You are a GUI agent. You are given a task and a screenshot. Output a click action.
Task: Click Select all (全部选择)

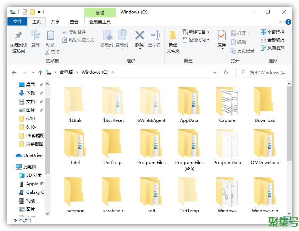tap(272, 32)
